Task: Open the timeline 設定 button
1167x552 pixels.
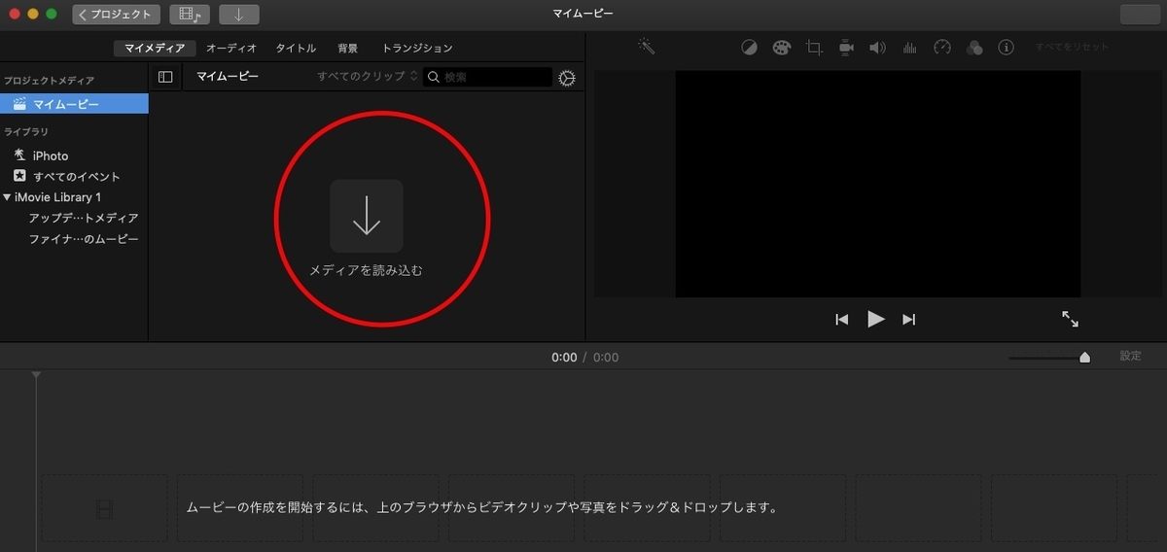Action: coord(1130,357)
